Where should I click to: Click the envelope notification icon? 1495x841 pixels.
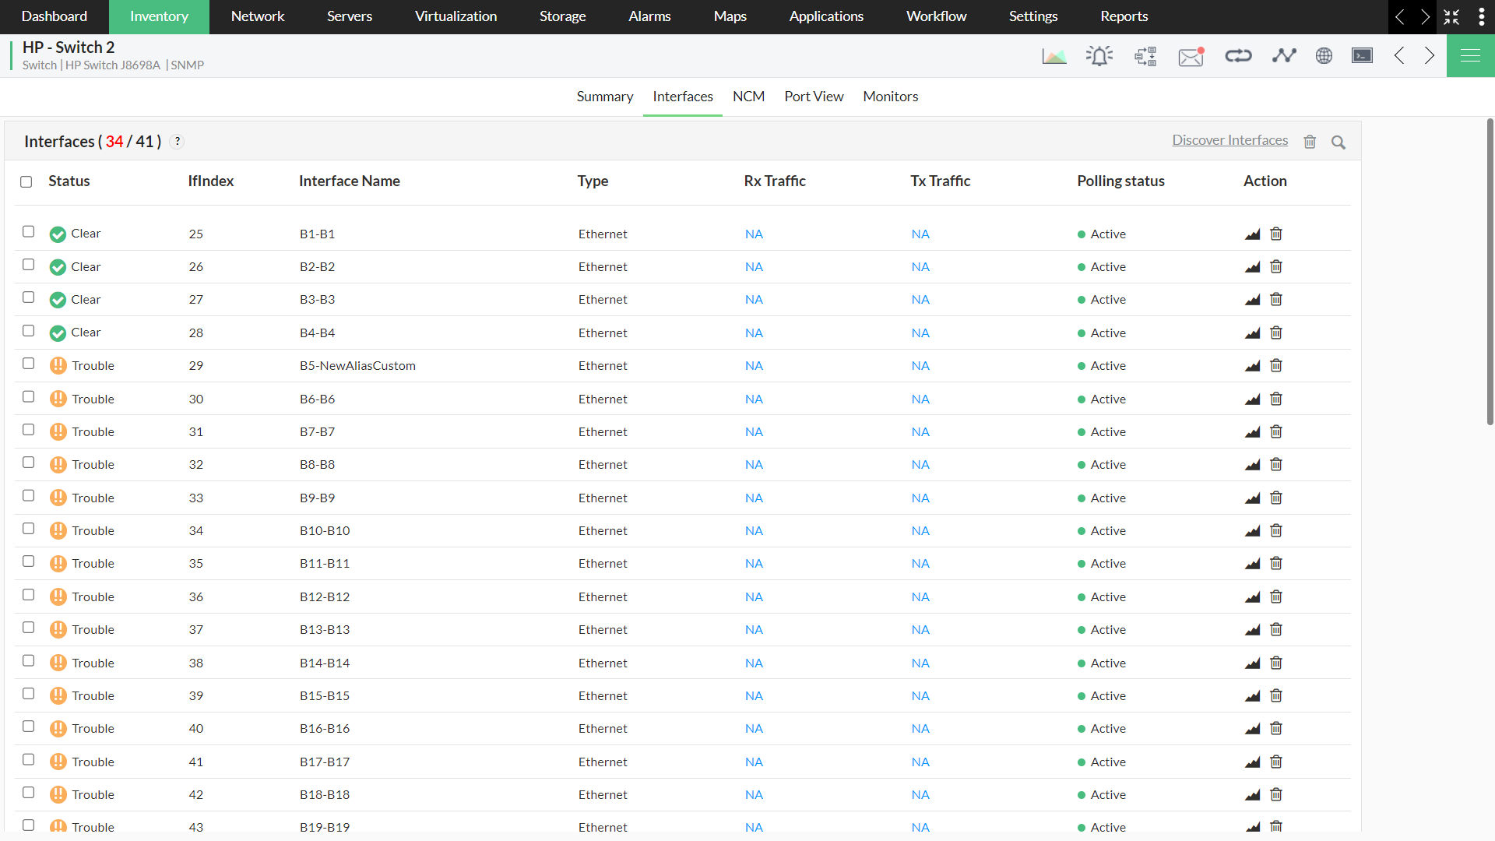(1191, 56)
